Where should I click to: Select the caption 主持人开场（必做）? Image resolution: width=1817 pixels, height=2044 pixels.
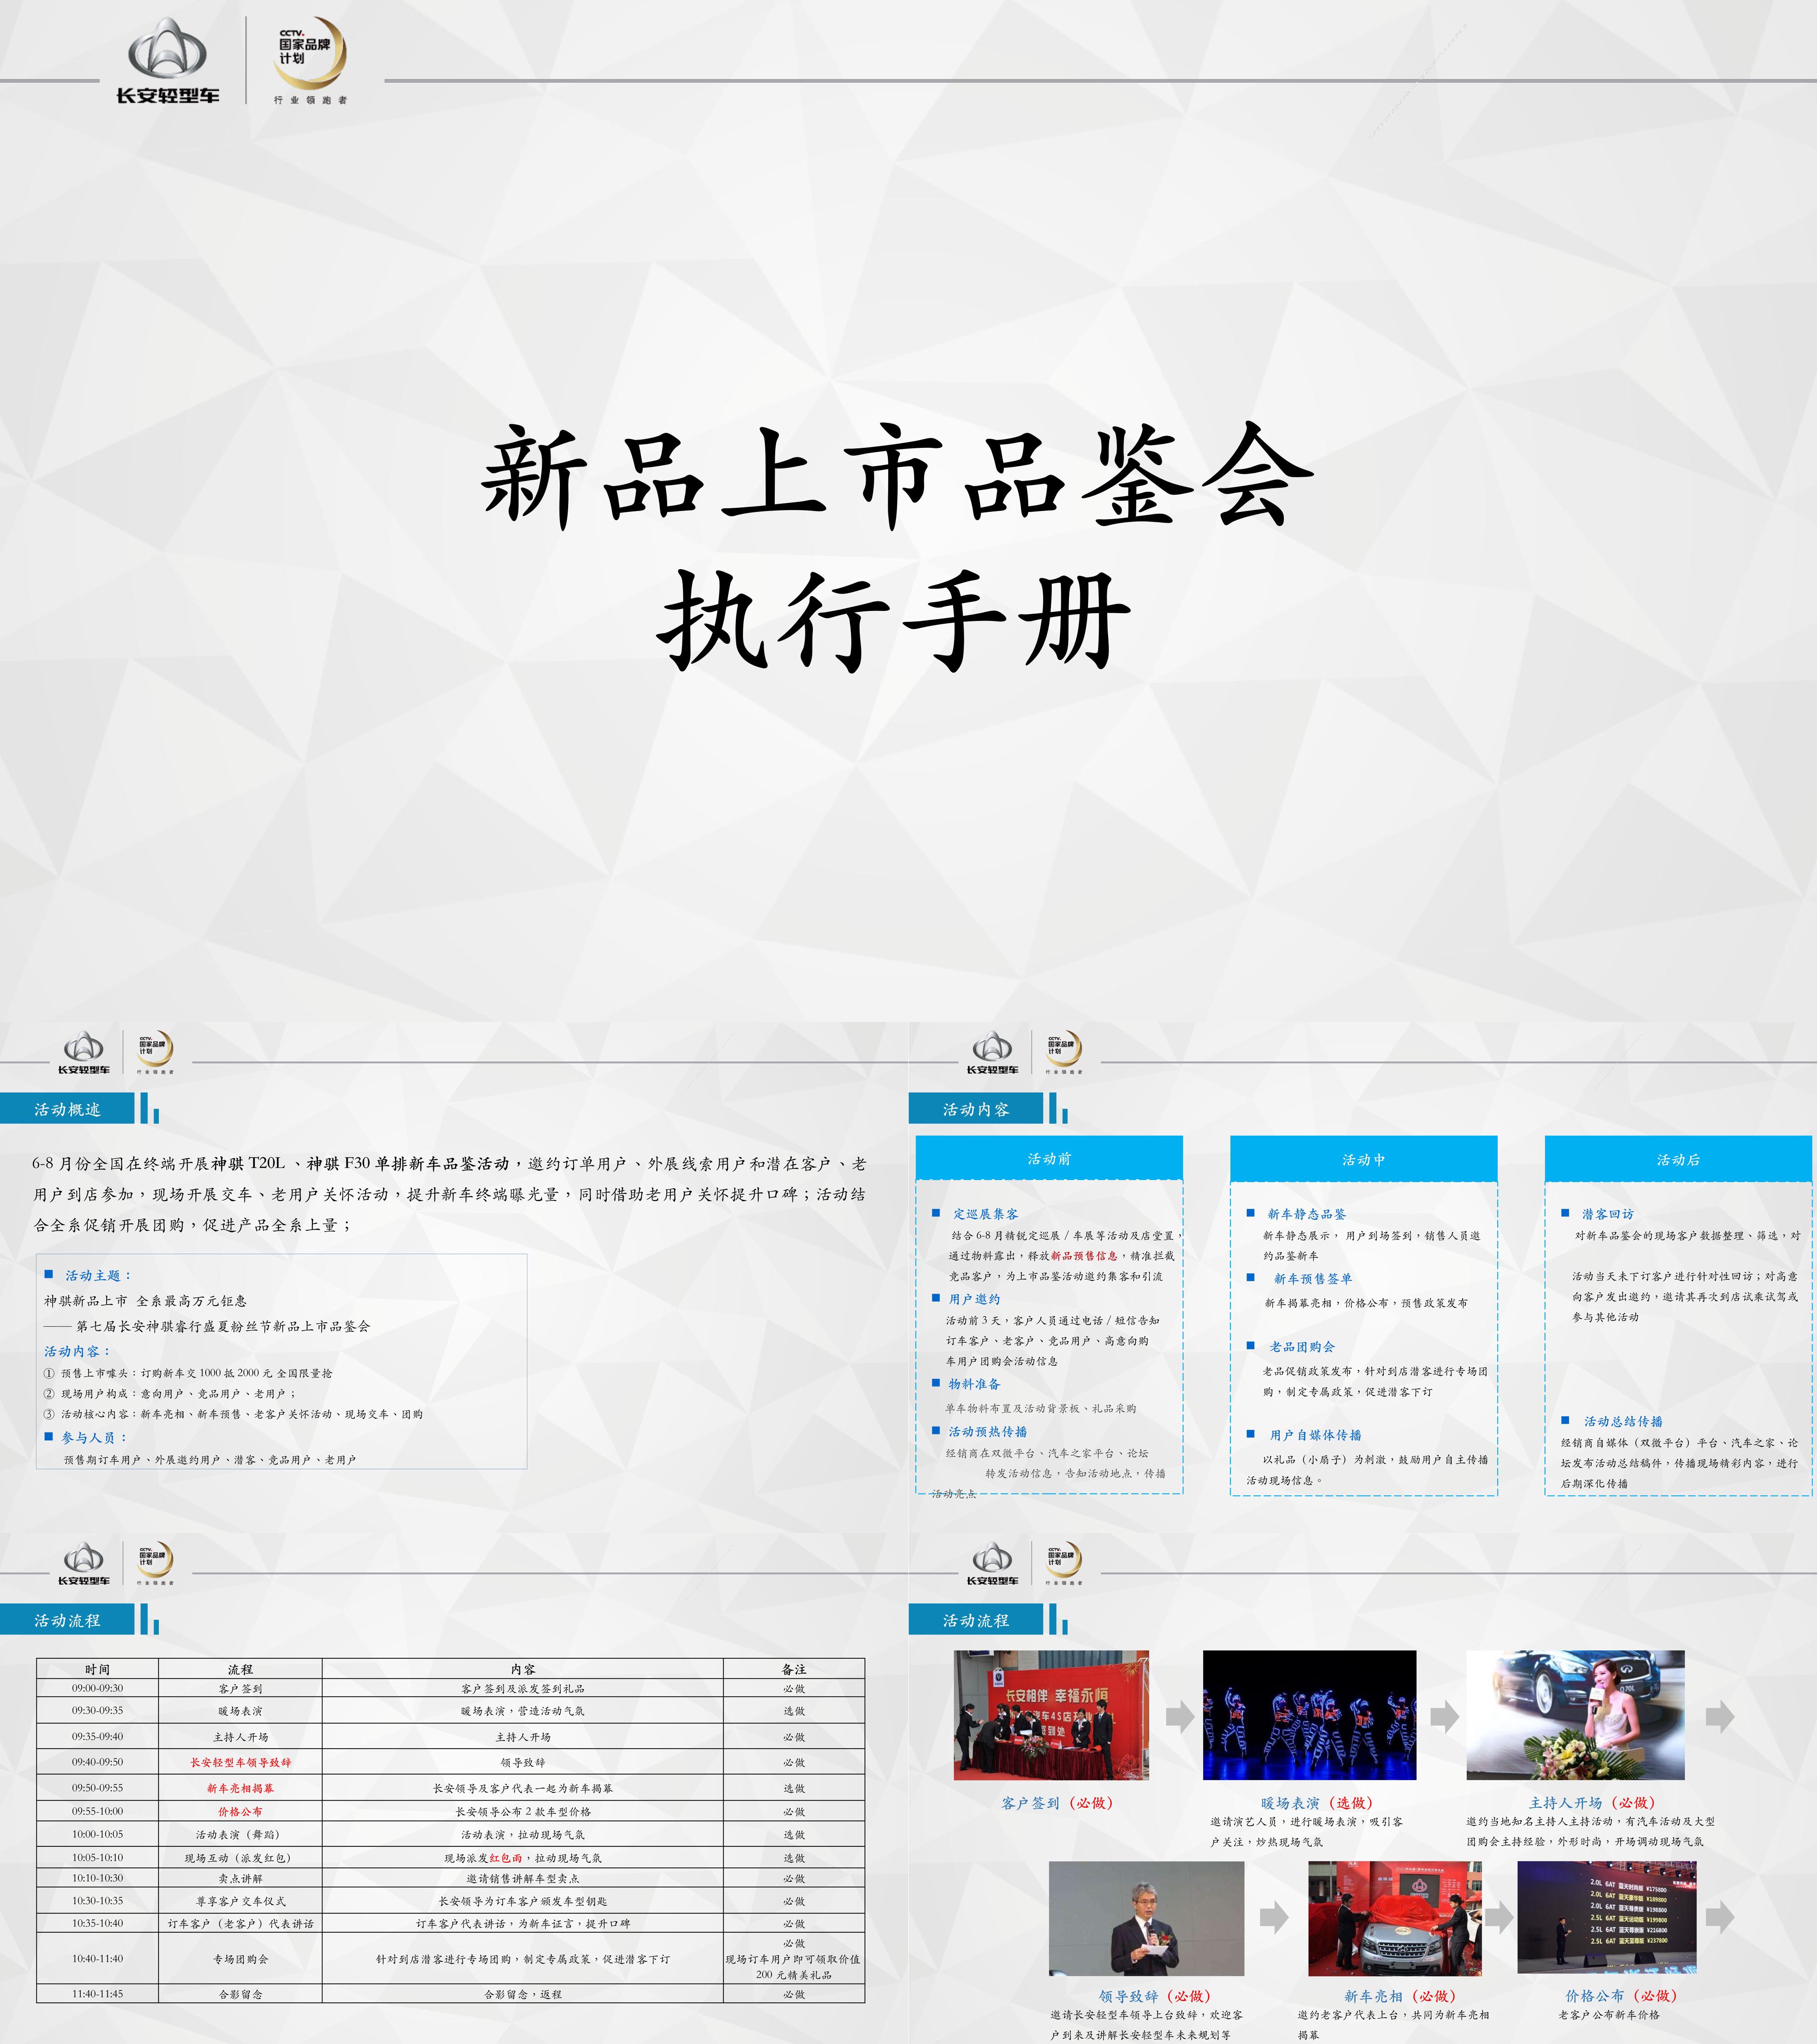pos(1592,1803)
